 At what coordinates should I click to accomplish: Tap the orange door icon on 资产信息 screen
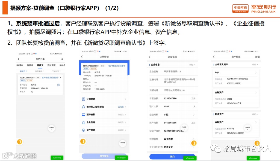coord(257,143)
